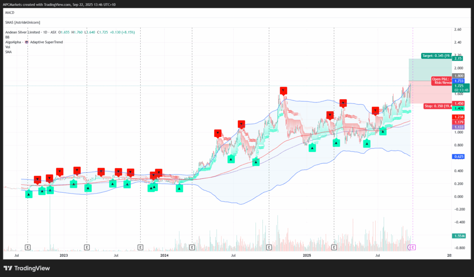This screenshot has width=474, height=277.
Task: Click the first earnings E marker on the left
Action: click(x=28, y=247)
